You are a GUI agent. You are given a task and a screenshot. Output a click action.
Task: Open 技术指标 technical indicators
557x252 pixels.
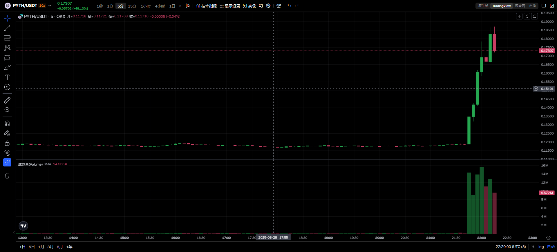point(207,6)
